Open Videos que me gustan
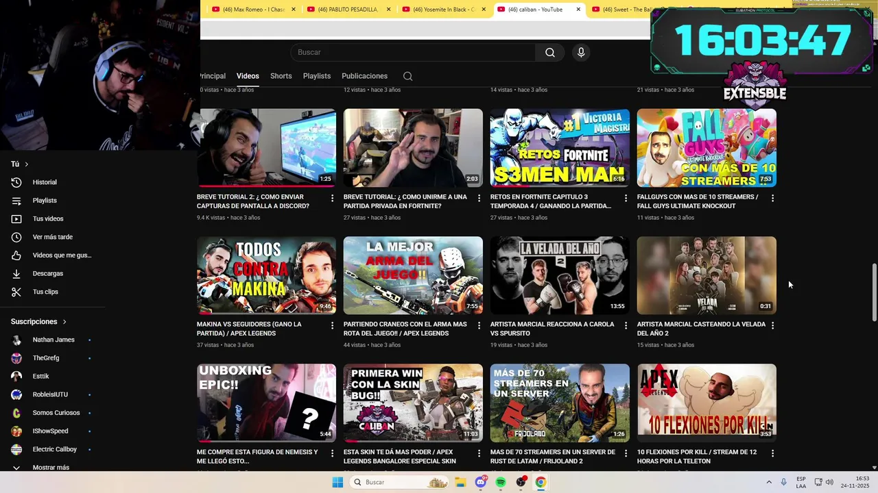The height and width of the screenshot is (493, 878). coord(62,255)
